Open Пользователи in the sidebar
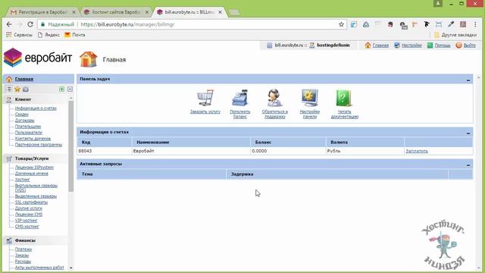Viewport: 485px width, 273px height. 29,133
